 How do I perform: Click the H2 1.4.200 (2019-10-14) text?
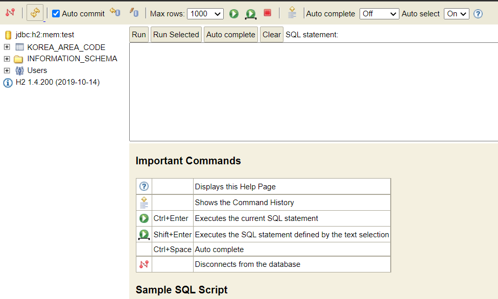coord(58,82)
